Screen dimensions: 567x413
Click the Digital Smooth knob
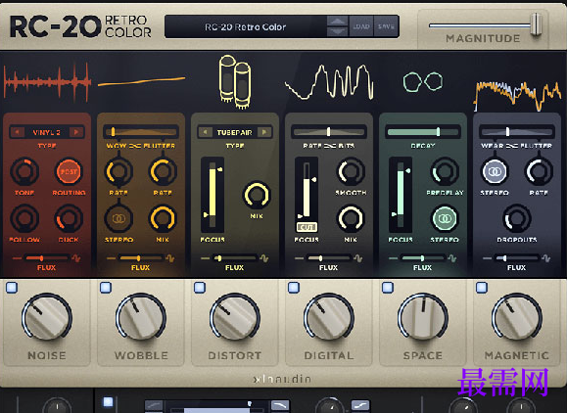351,171
